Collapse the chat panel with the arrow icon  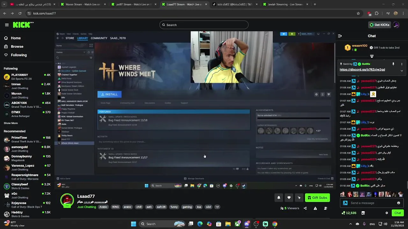click(340, 36)
